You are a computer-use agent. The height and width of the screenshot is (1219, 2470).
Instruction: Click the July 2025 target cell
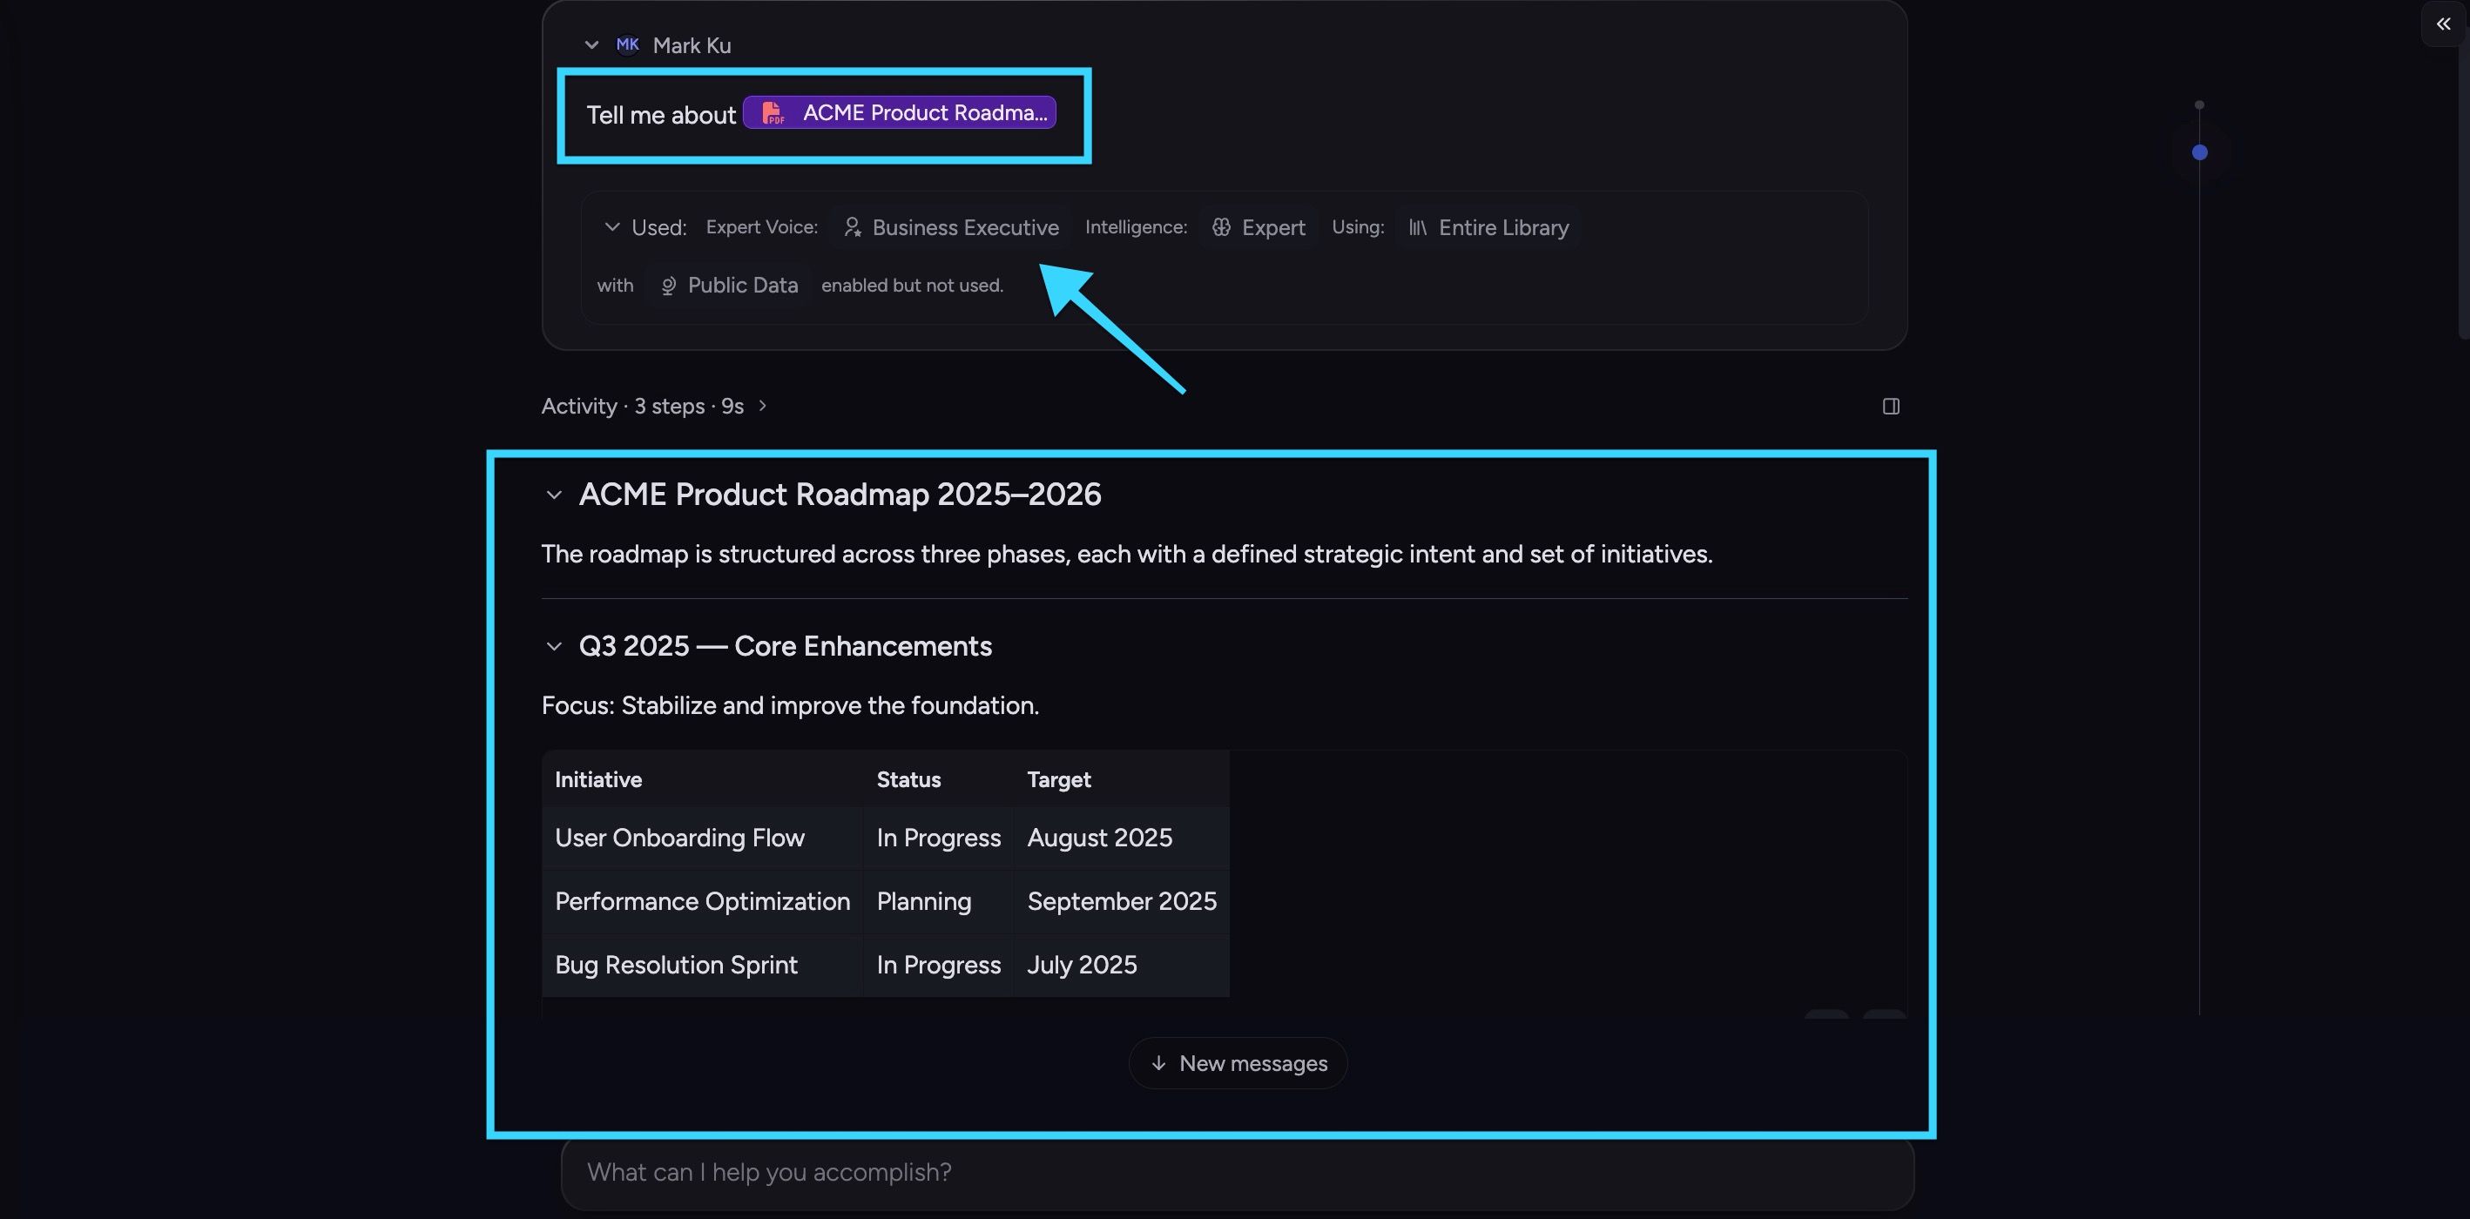coord(1121,965)
